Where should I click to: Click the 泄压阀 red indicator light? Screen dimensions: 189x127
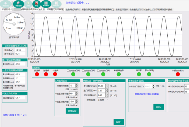point(46,74)
